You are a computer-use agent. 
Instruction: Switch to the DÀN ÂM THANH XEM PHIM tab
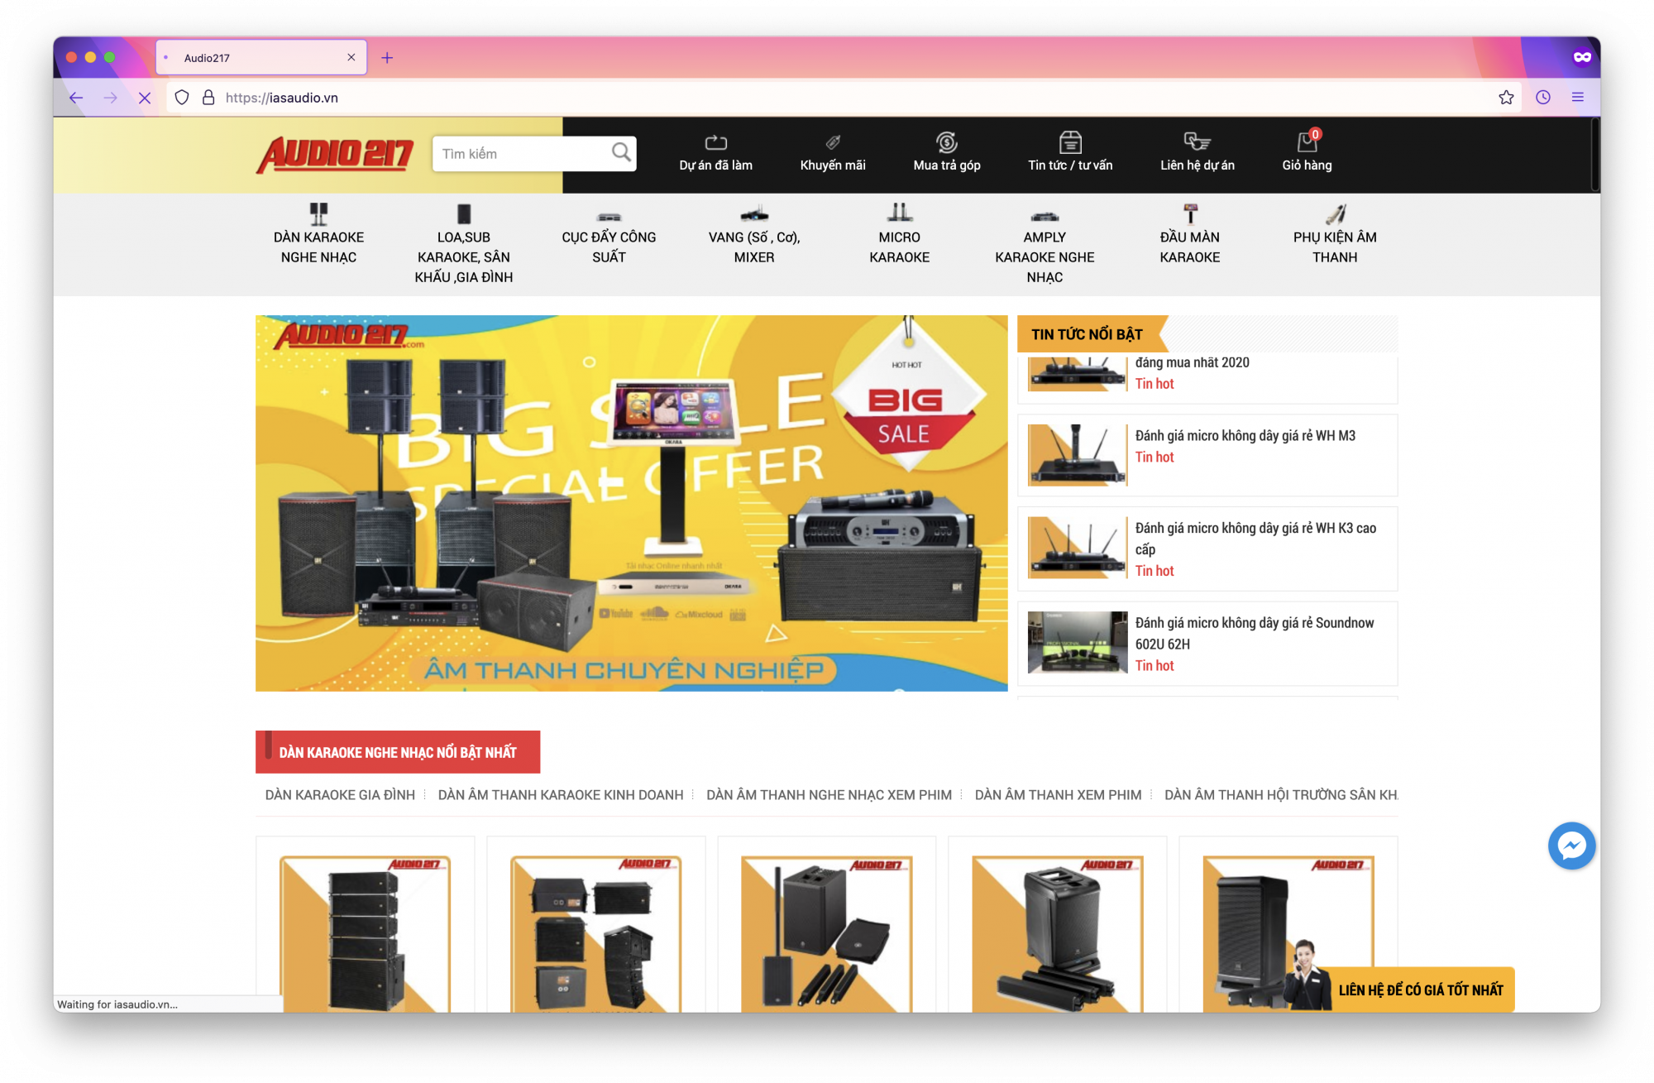click(x=1058, y=795)
